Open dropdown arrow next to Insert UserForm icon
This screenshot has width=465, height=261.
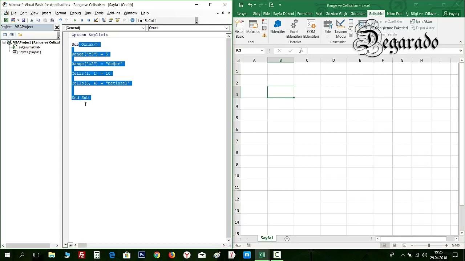[x=18, y=20]
